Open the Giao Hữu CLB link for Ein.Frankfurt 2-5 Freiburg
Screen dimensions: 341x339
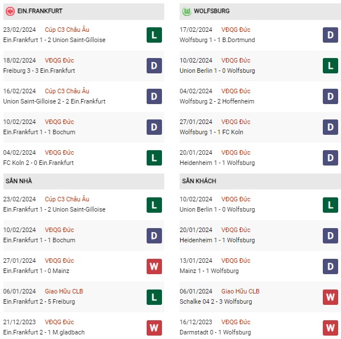64,291
